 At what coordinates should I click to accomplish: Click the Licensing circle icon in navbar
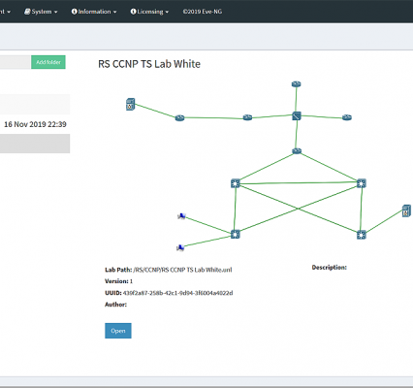coord(133,12)
